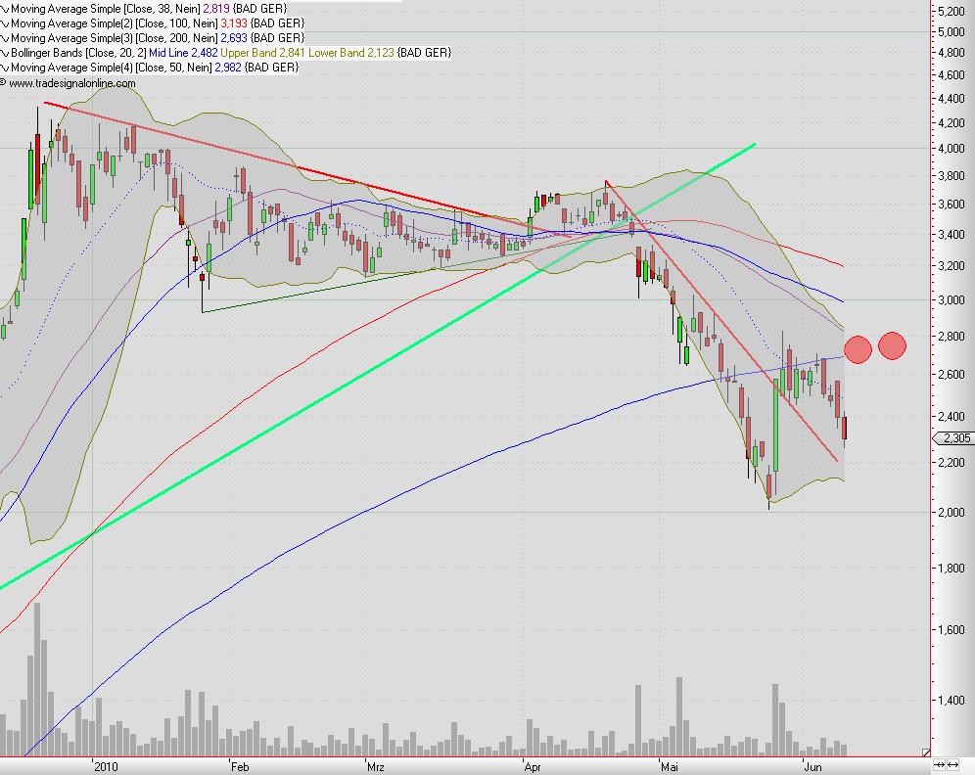
Task: Click the 5,200 price axis label
Action: (952, 11)
